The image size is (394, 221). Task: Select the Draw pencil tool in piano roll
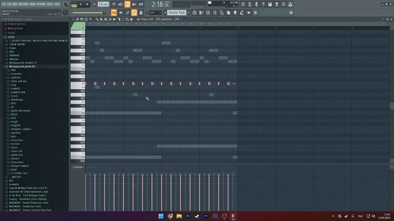click(97, 19)
